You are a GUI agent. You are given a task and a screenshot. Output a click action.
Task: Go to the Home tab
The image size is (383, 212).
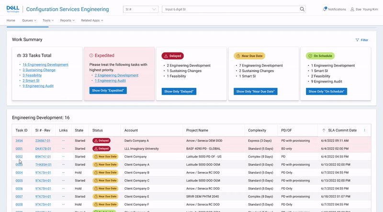[x=11, y=21]
